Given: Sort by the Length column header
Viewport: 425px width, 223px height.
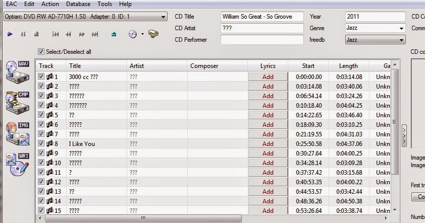Looking at the screenshot, I should pos(348,65).
